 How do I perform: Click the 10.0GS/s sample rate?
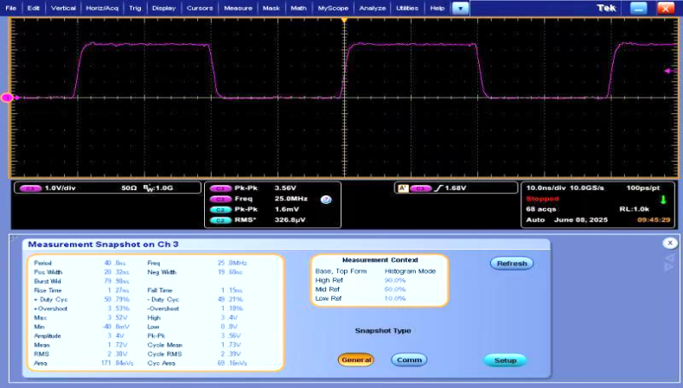(x=587, y=188)
